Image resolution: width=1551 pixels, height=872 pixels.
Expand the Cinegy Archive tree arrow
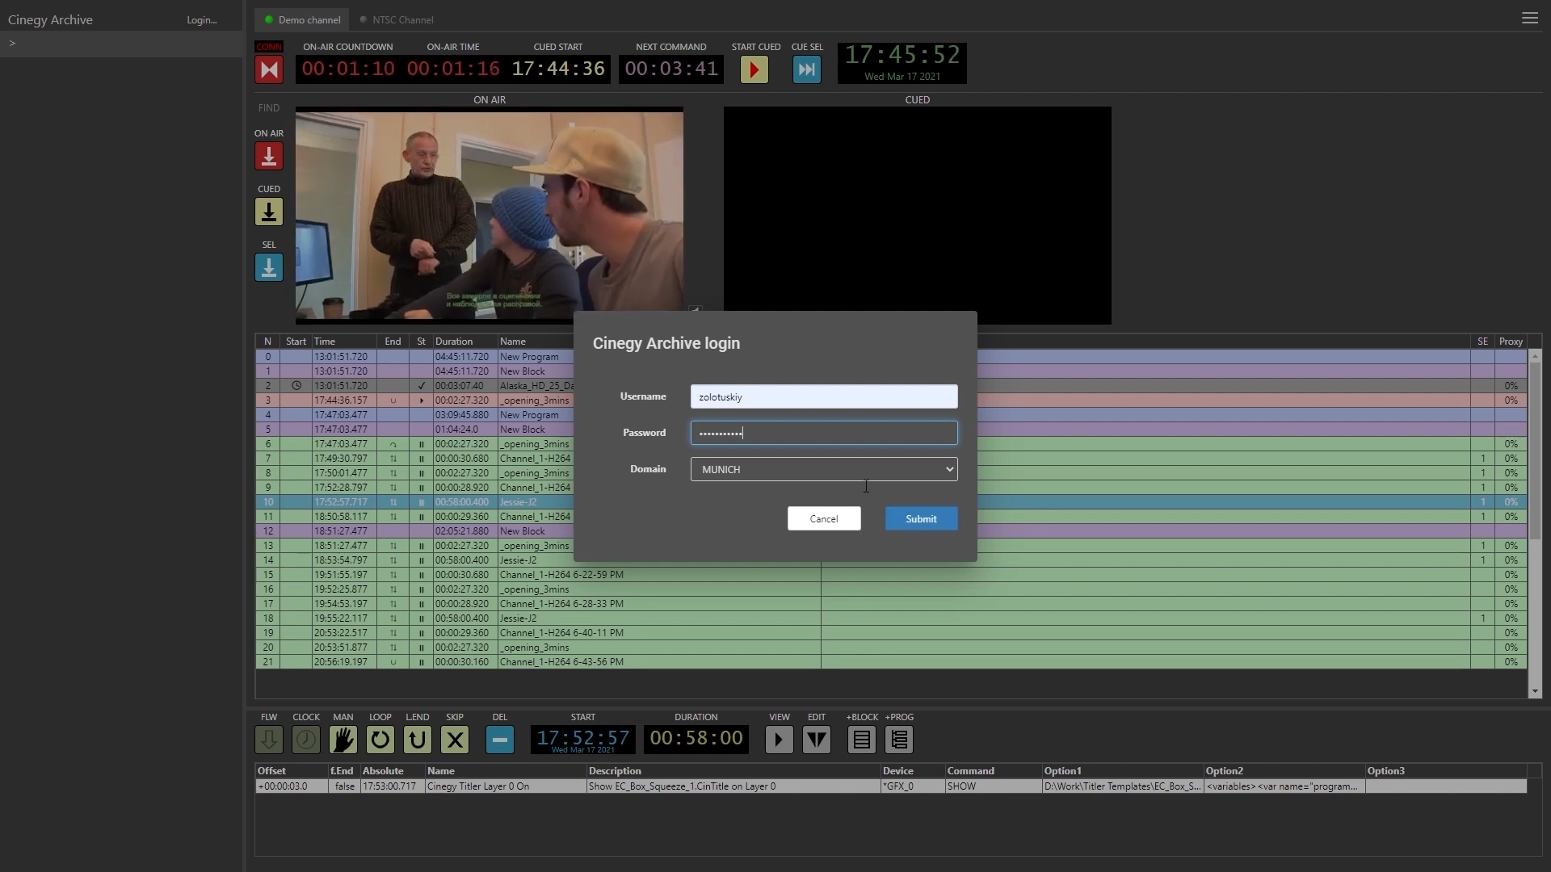[12, 43]
